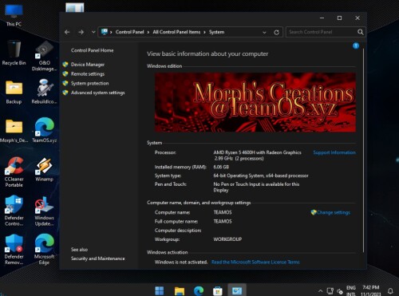Open ENG INTL language indicator
Viewport: 399px width, 296px height.
pos(351,291)
